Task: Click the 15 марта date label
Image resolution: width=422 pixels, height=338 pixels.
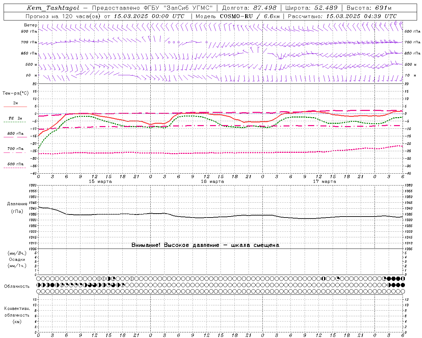Action: [100, 182]
